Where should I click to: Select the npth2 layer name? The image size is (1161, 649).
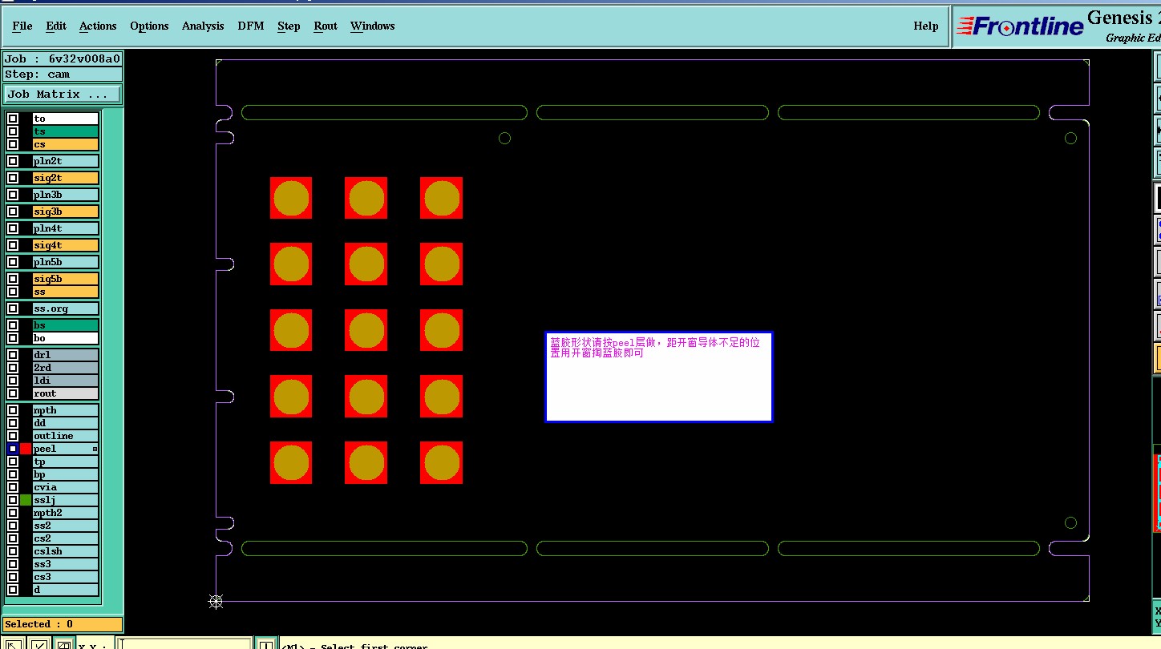(66, 513)
